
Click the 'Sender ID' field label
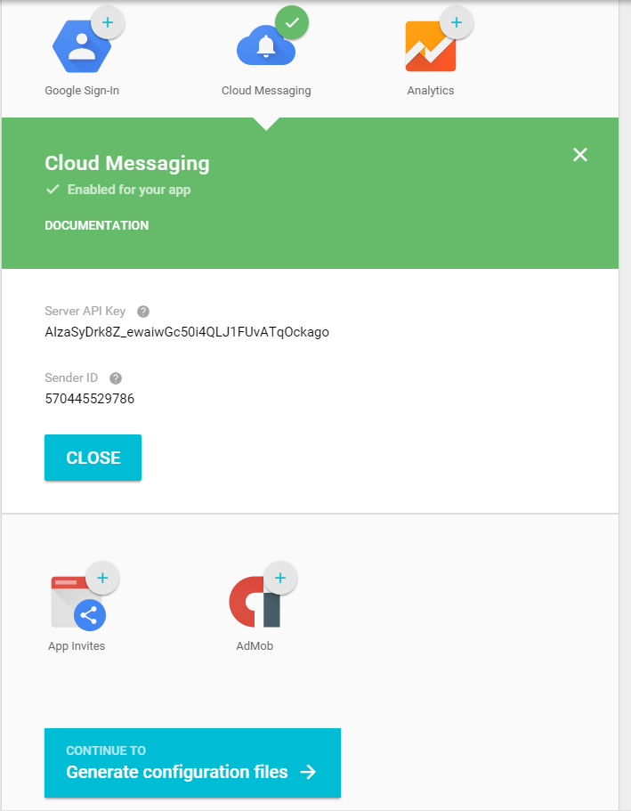click(71, 377)
